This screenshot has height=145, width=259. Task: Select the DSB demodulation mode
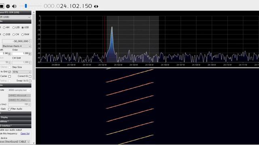[6, 34]
